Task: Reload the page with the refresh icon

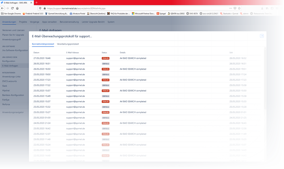Action: [12, 8]
